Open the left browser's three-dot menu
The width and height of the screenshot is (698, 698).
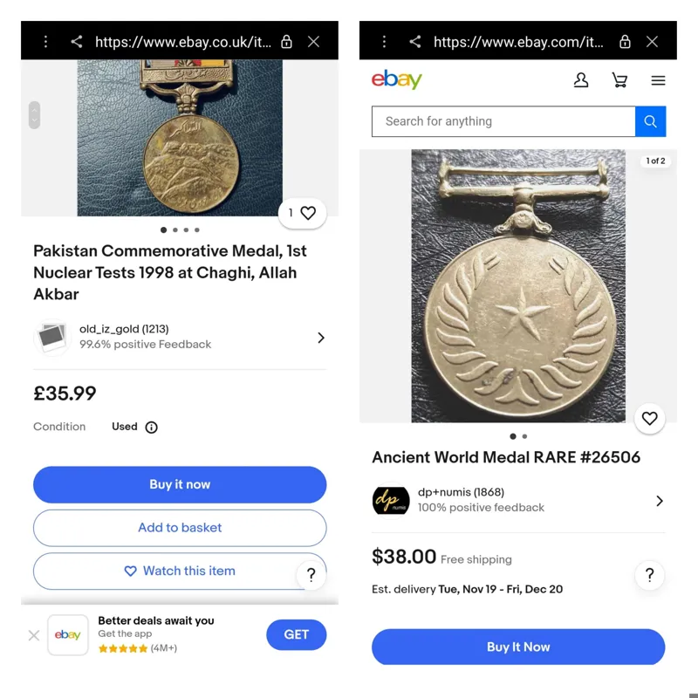pyautogui.click(x=45, y=41)
